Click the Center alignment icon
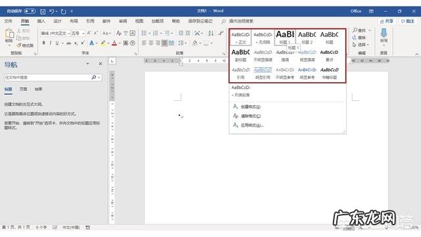This screenshot has width=421, height=237. 151,43
